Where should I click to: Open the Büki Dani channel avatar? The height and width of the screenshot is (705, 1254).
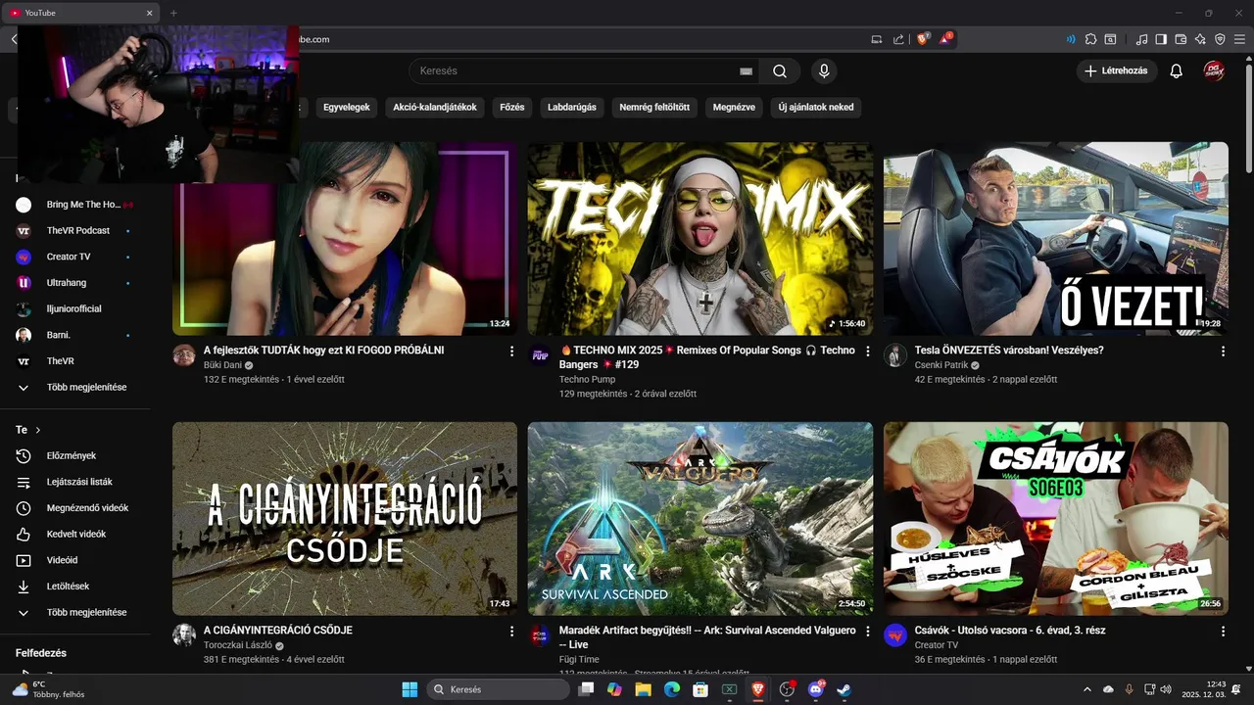[184, 354]
